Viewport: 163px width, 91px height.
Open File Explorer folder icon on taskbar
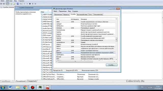(18, 87)
